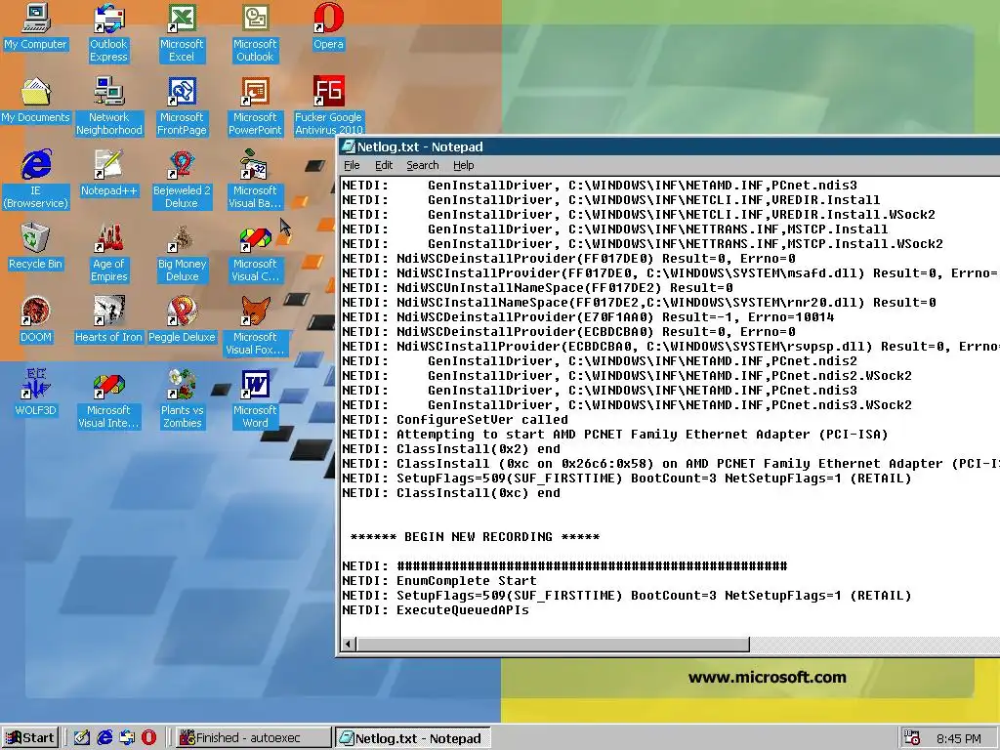Viewport: 1000px width, 750px height.
Task: Open the Edit menu in Notepad
Action: click(x=383, y=165)
